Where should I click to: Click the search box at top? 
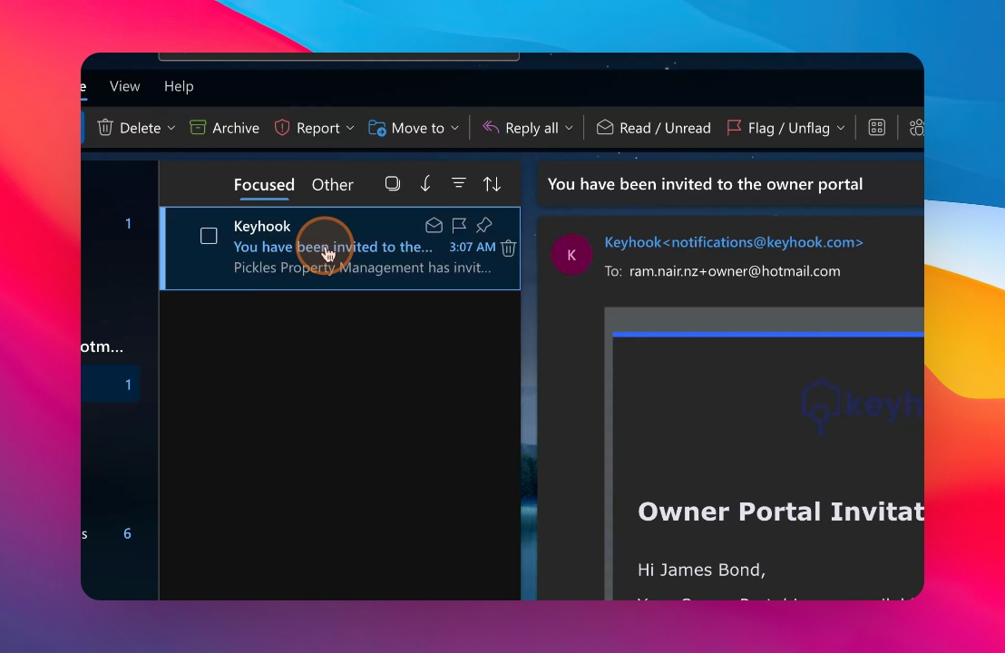[x=338, y=56]
